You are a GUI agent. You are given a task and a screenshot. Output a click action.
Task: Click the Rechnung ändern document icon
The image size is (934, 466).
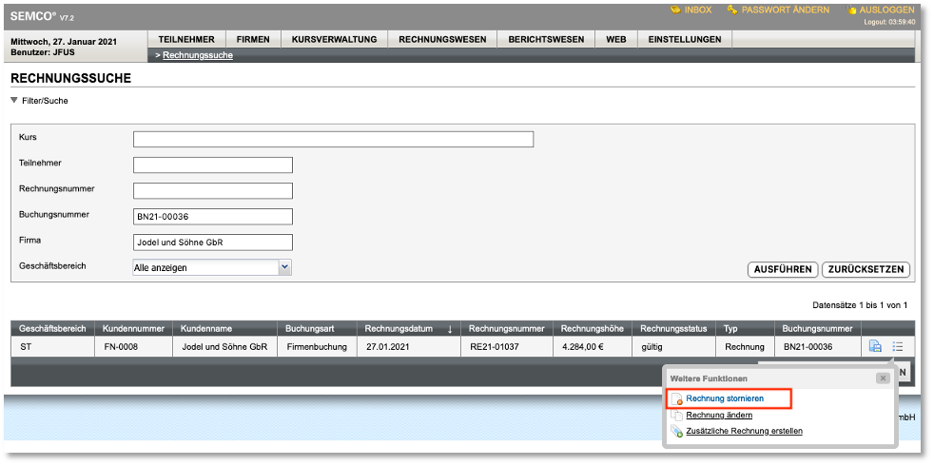coord(676,416)
